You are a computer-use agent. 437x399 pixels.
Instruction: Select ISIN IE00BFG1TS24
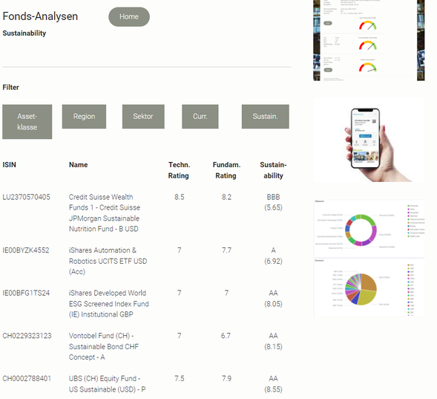[x=26, y=293]
